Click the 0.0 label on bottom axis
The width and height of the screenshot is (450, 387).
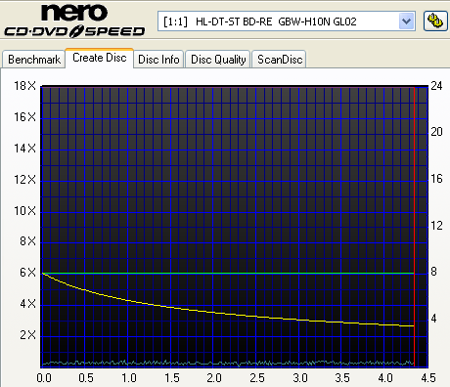[44, 378]
